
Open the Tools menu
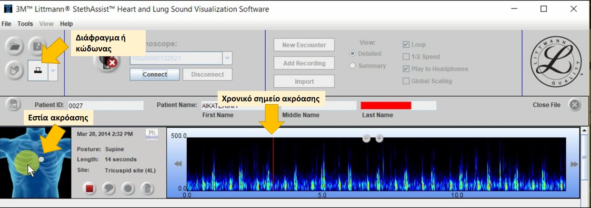pyautogui.click(x=25, y=24)
